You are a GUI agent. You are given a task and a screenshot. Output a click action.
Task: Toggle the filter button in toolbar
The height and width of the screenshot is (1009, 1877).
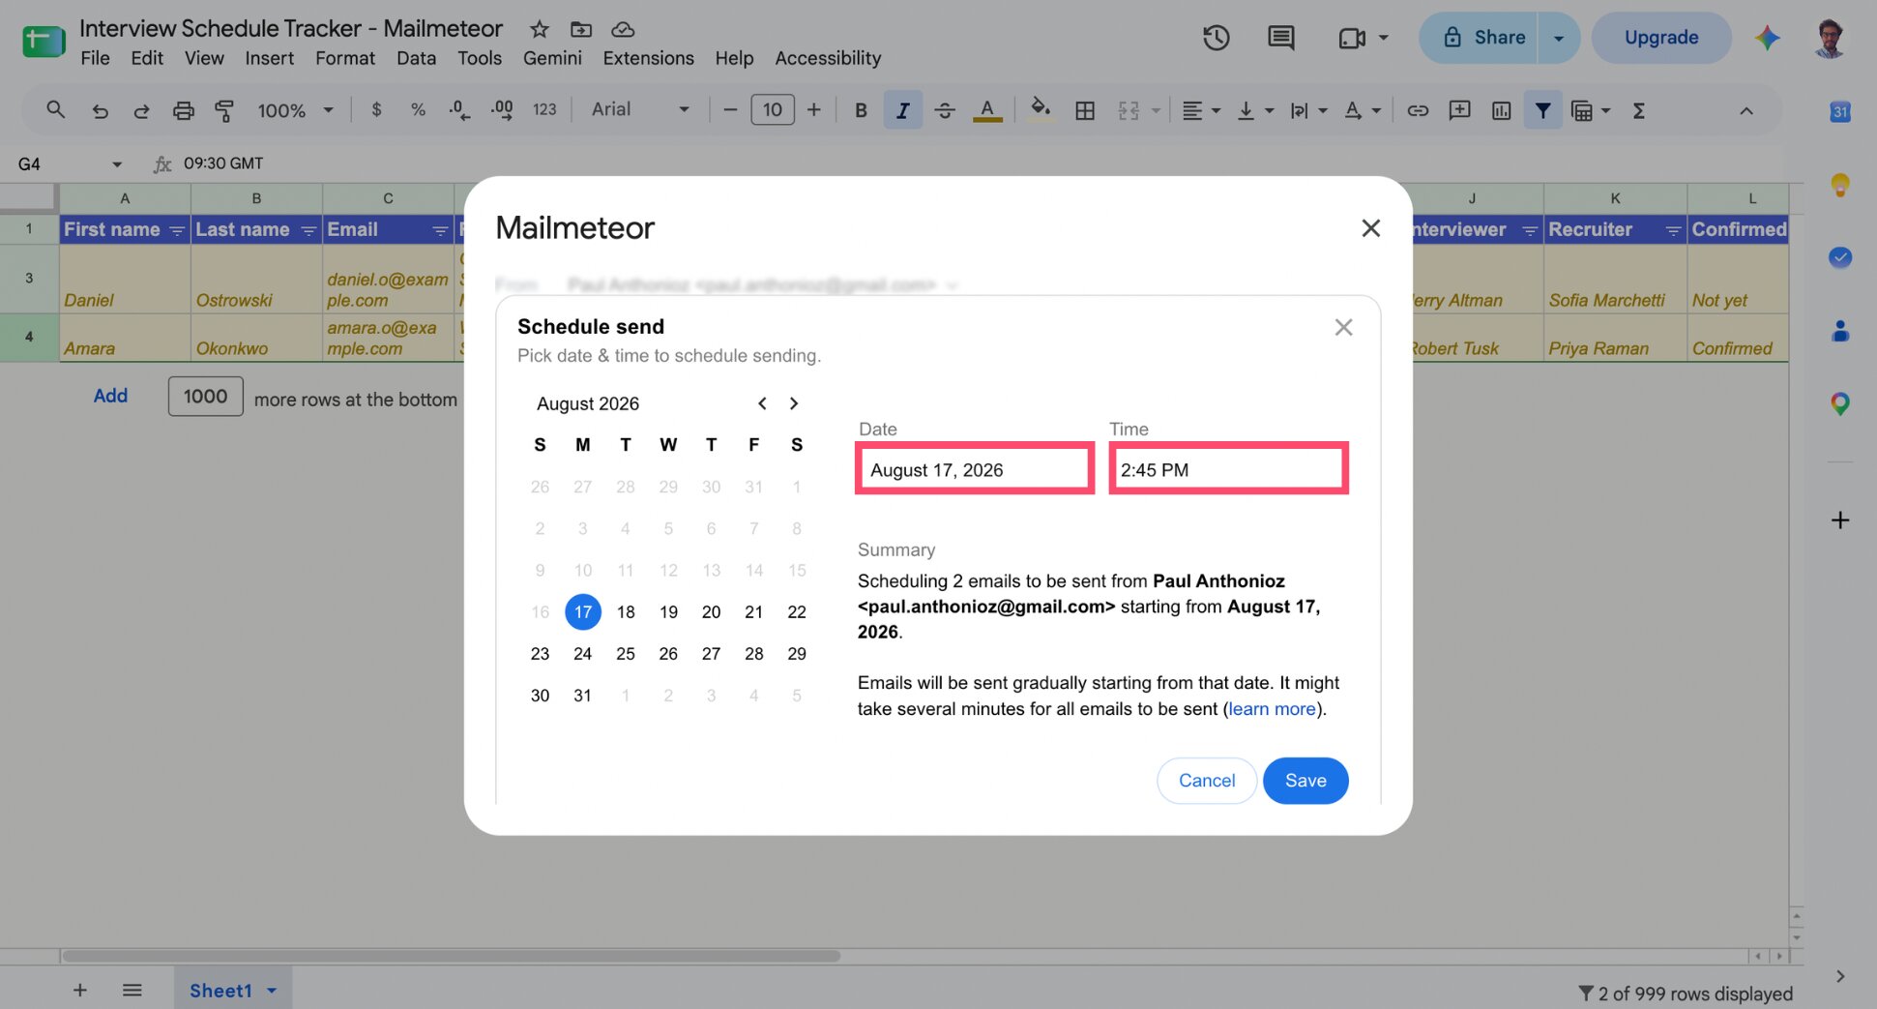tap(1542, 110)
